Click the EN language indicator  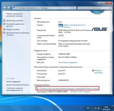(88, 108)
